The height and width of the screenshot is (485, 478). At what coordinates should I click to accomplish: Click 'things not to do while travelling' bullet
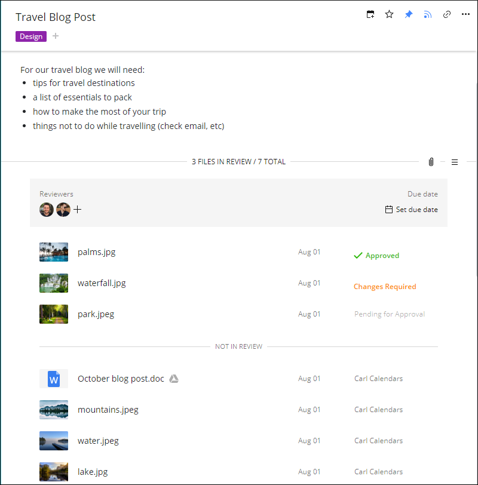point(128,126)
